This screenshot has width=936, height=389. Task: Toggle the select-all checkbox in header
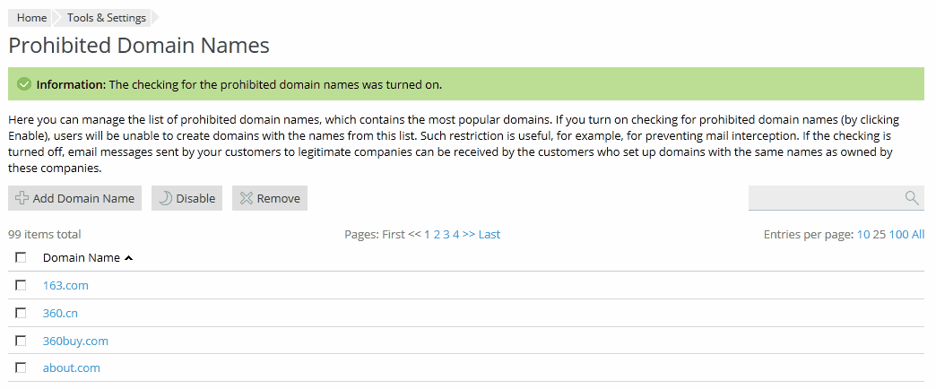(x=21, y=257)
